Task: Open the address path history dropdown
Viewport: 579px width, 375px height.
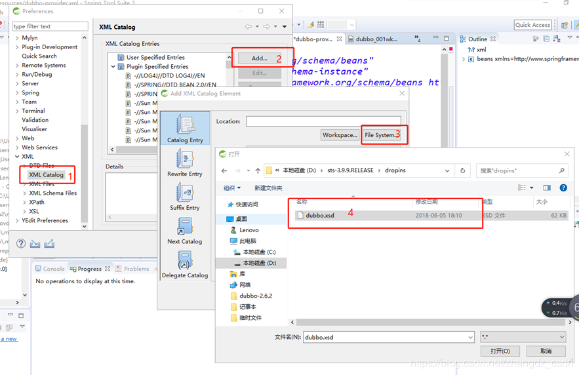Action: 447,170
